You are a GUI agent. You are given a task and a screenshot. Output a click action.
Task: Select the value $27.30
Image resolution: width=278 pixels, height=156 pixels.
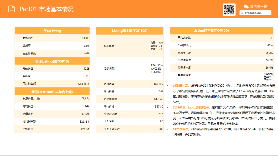tap(159, 106)
